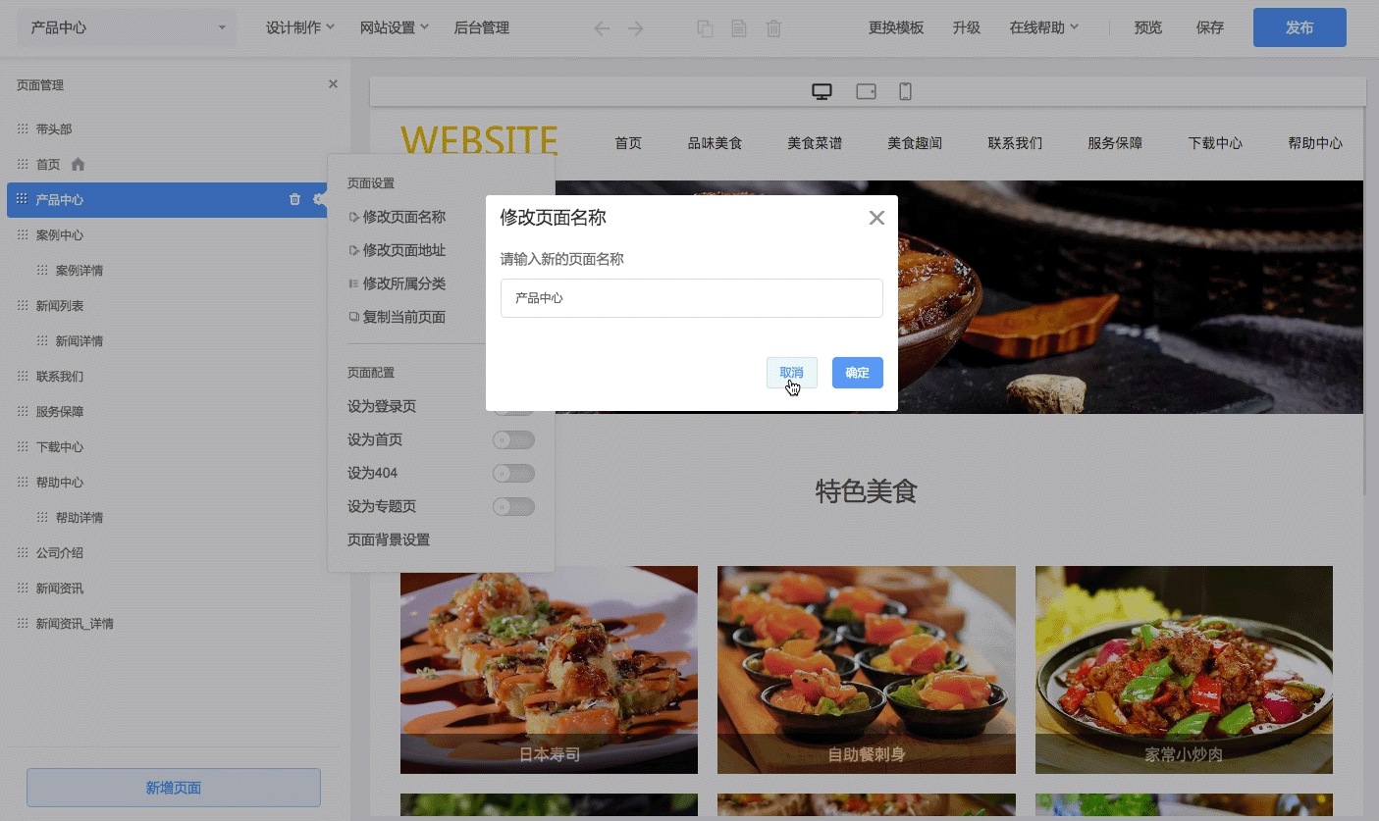Click 品味美食 in the website nav
Screen dimensions: 1379x821
coord(715,143)
